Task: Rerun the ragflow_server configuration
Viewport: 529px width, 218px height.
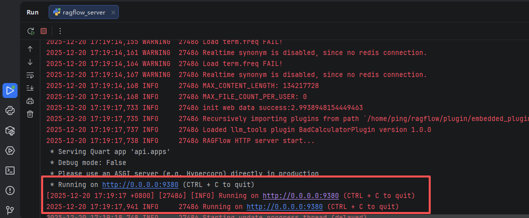Action: [x=31, y=31]
